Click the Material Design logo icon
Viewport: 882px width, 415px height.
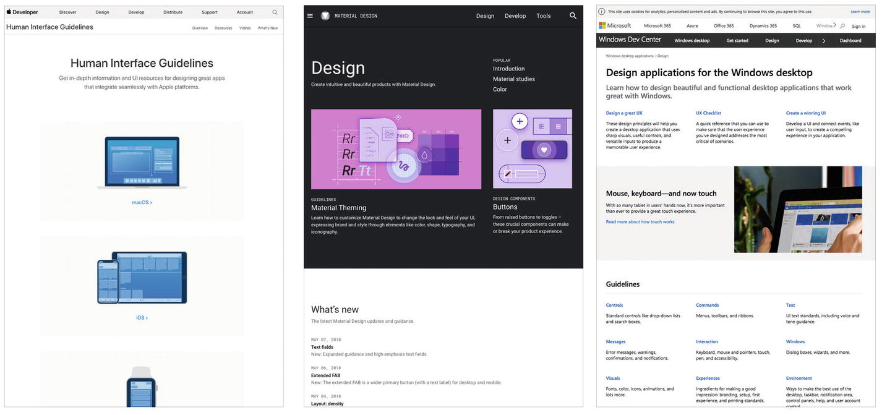click(x=325, y=16)
